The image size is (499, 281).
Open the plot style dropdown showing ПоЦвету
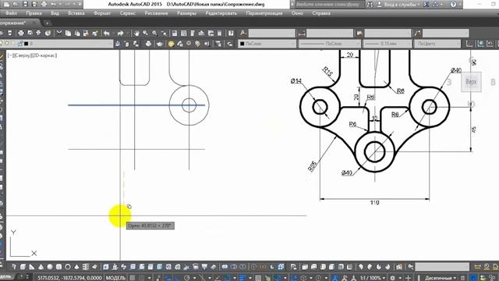click(x=437, y=44)
